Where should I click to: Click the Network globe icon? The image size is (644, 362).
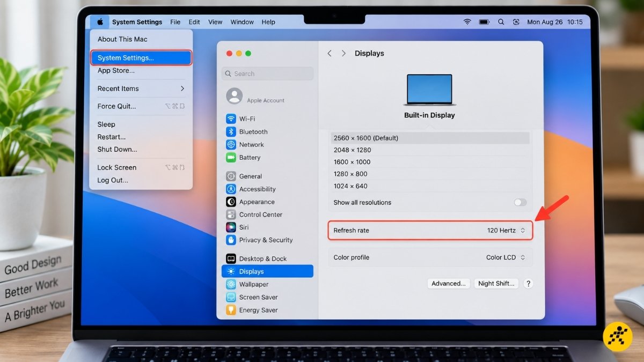(x=231, y=144)
